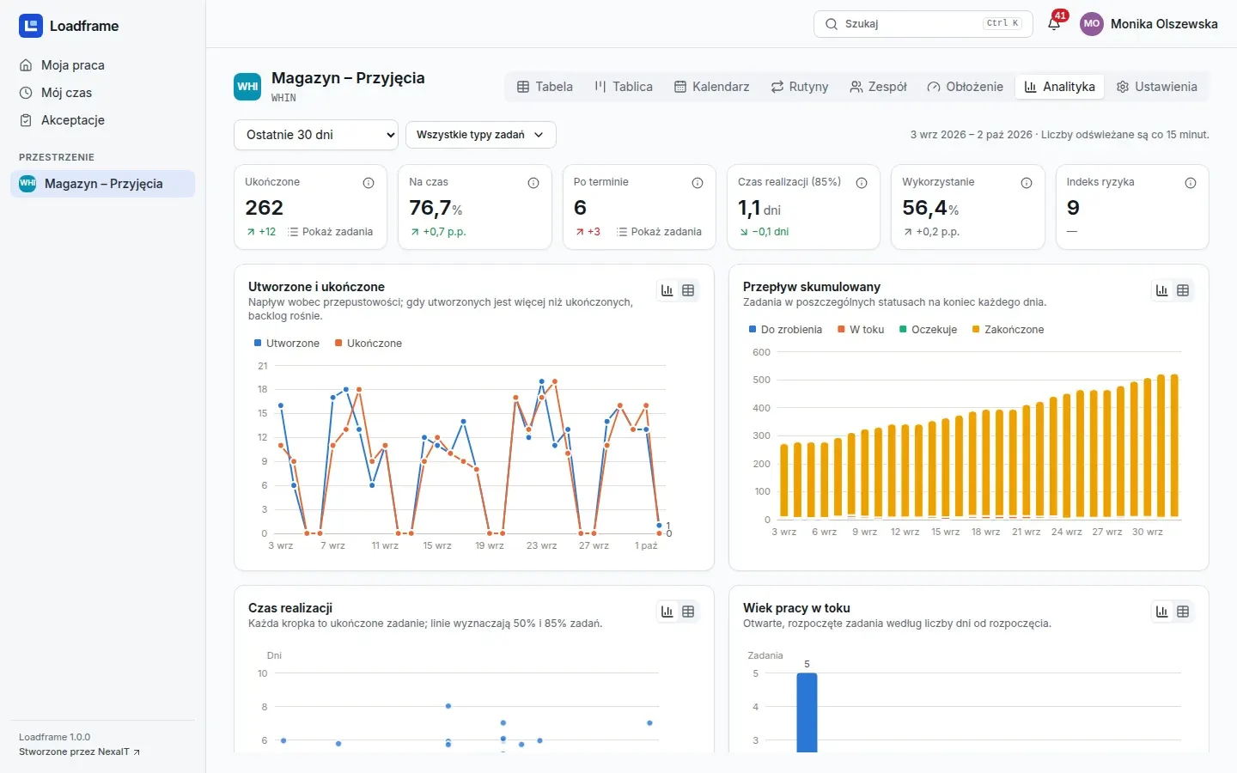Select the Zespół tab
Screen dimensions: 1237x773
click(878, 87)
